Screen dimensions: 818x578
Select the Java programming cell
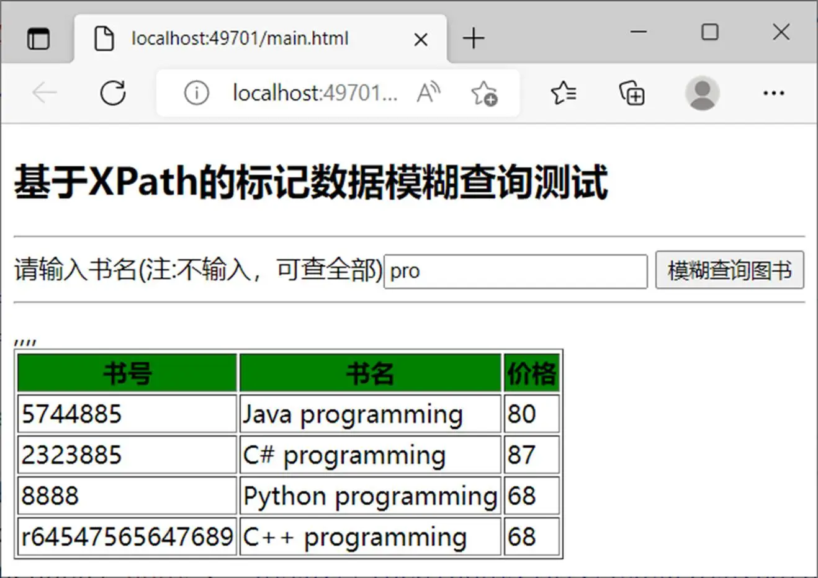point(370,414)
